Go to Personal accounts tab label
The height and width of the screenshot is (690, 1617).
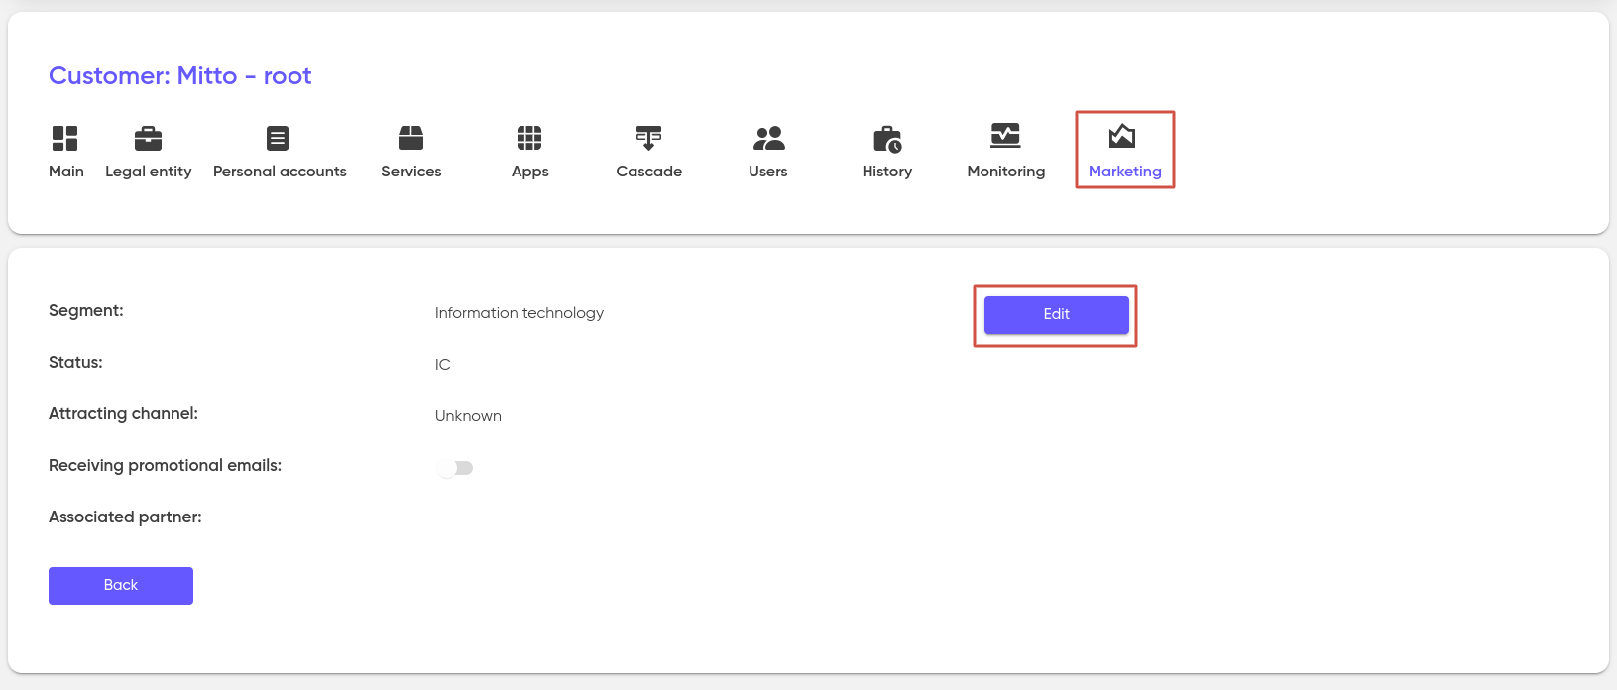pos(280,172)
